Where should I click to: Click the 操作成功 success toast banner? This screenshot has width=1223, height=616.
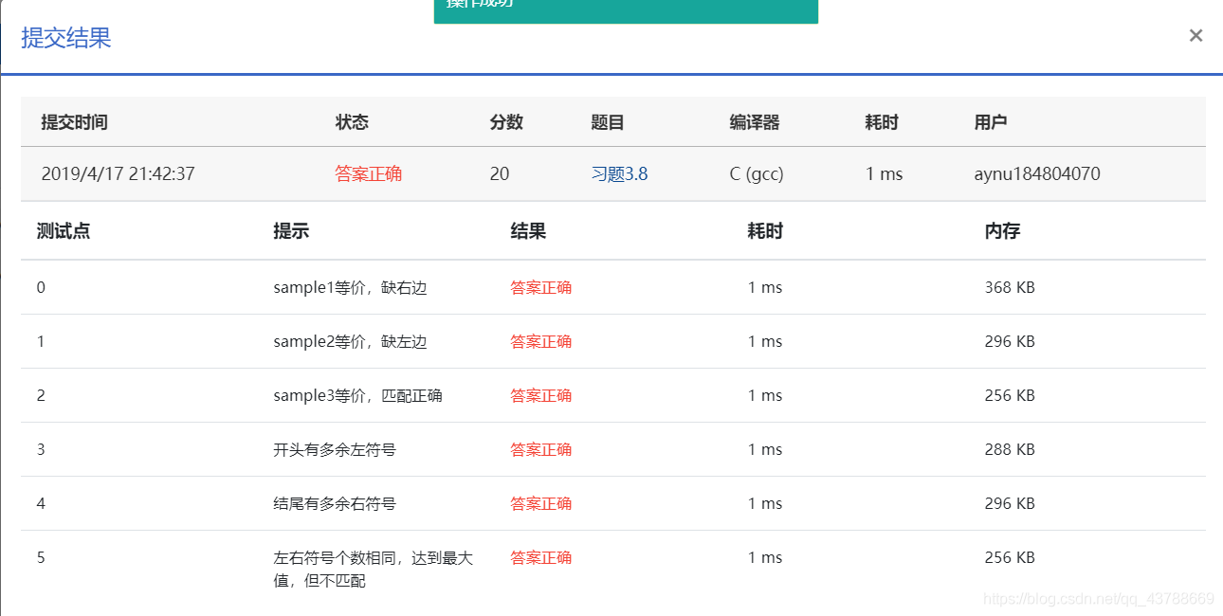[626, 9]
